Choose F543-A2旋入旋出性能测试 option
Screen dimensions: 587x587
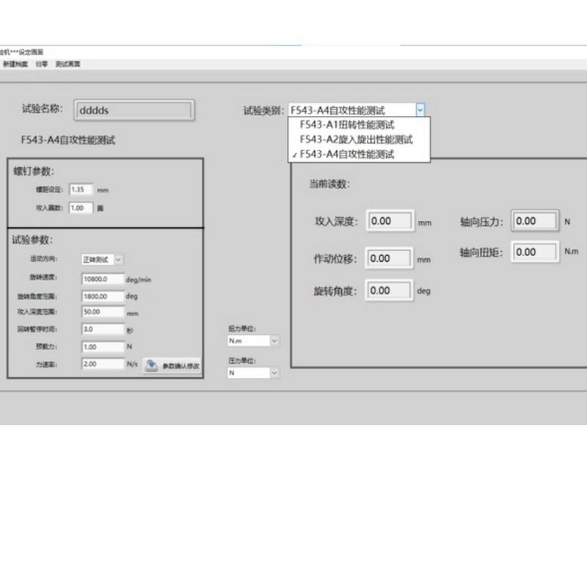[x=356, y=139]
